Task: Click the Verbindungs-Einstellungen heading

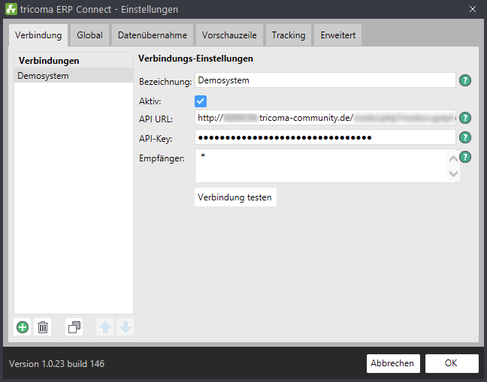Action: click(x=195, y=59)
